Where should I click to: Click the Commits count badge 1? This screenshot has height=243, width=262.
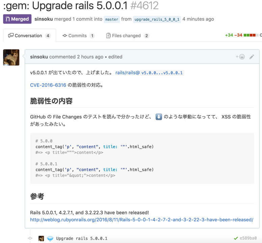tap(92, 36)
